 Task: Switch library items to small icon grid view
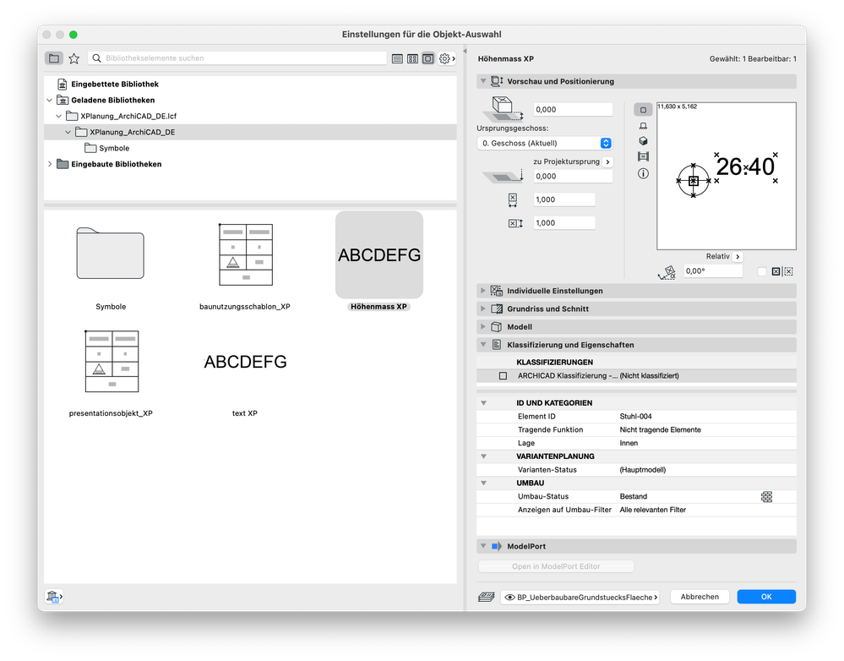412,58
